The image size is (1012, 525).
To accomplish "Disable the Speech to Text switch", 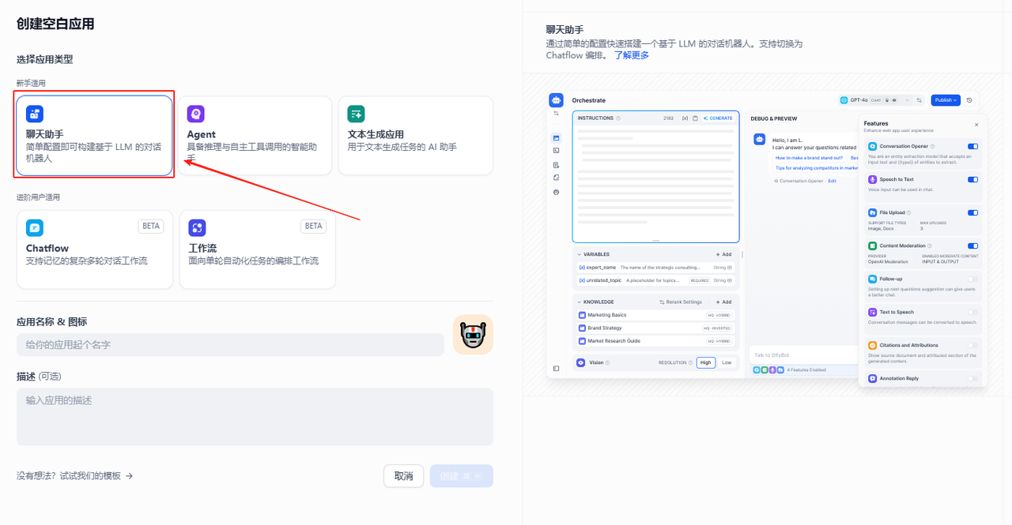I will coord(972,180).
